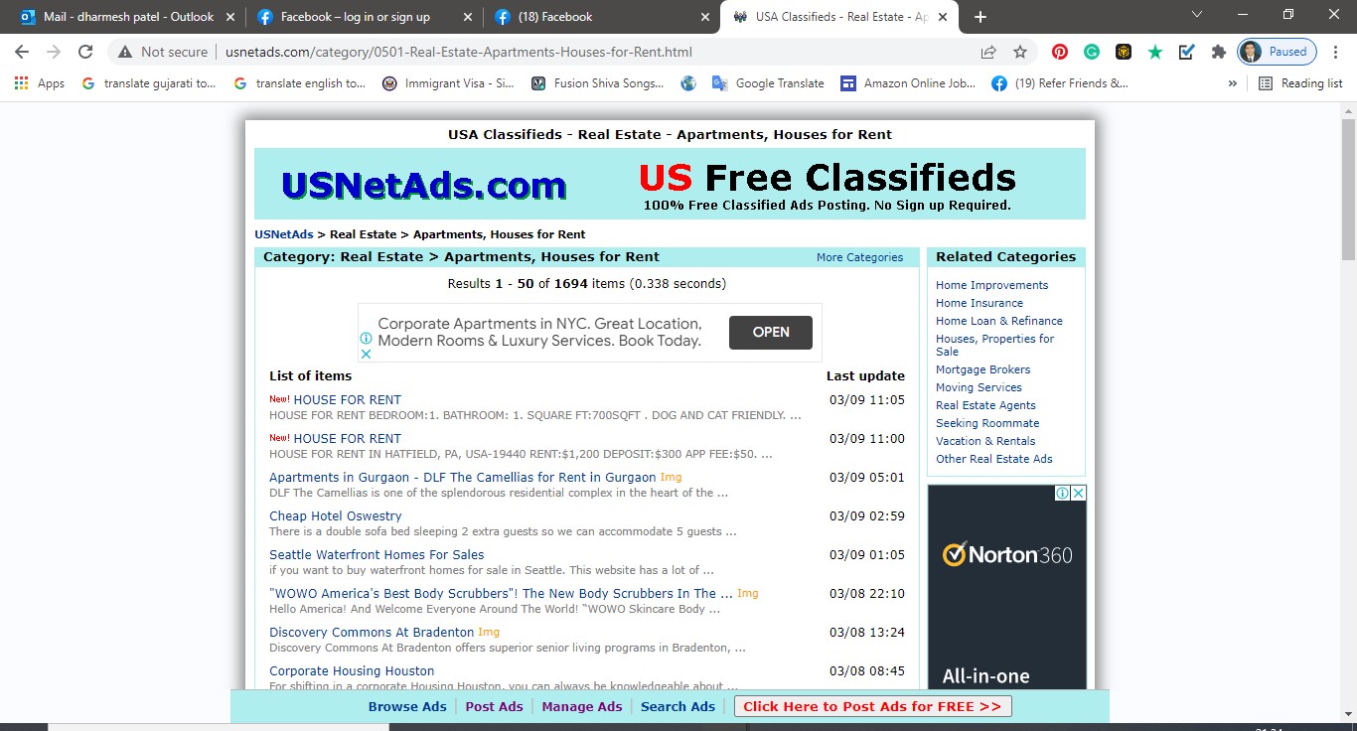
Task: Open Vacation & Rentals category
Action: click(x=985, y=441)
